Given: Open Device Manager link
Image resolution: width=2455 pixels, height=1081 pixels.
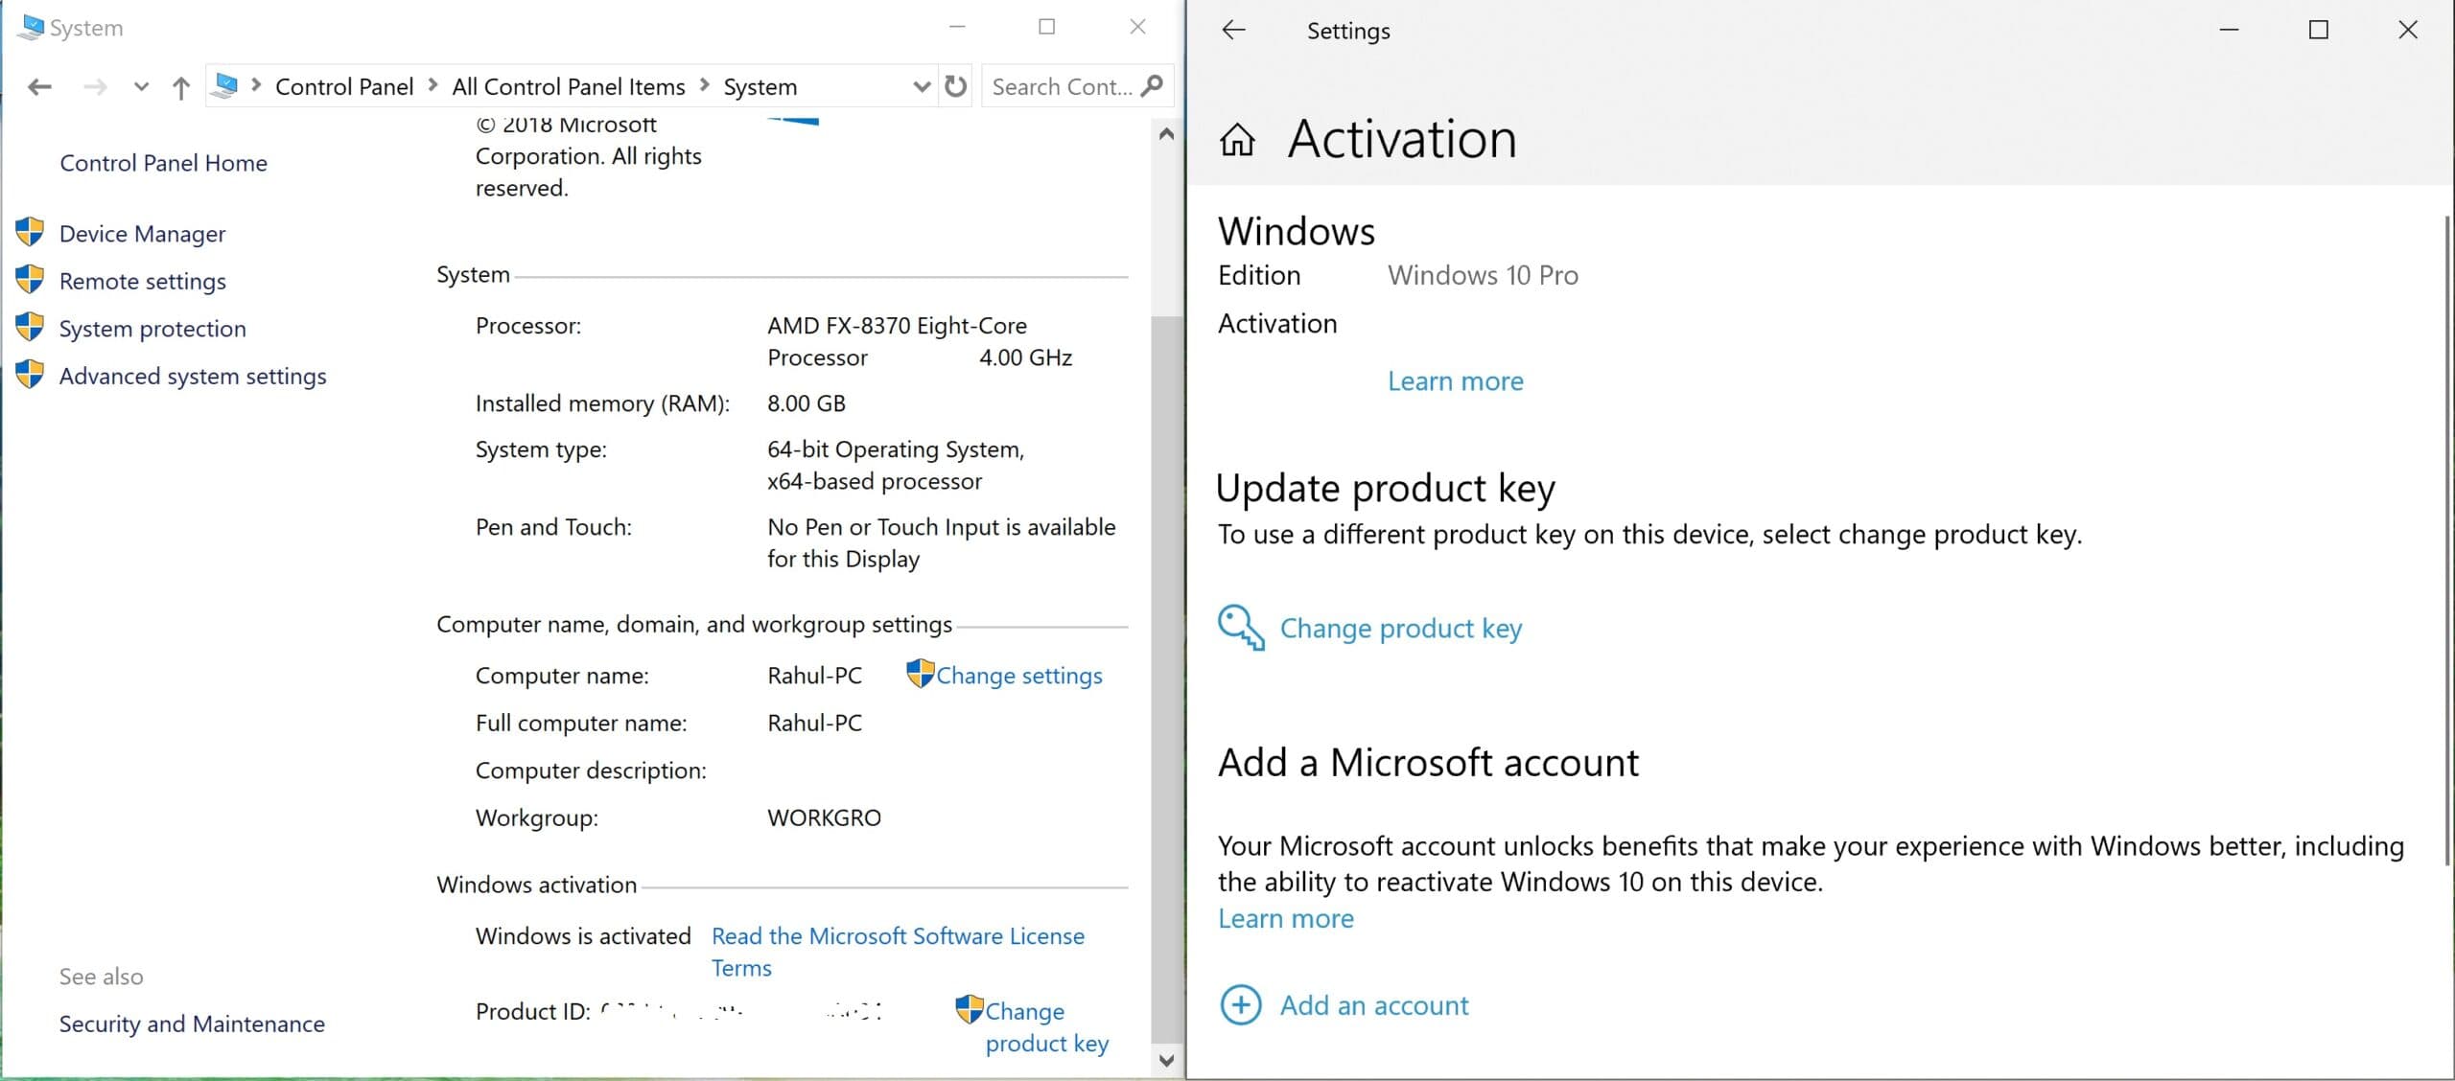Looking at the screenshot, I should point(142,234).
